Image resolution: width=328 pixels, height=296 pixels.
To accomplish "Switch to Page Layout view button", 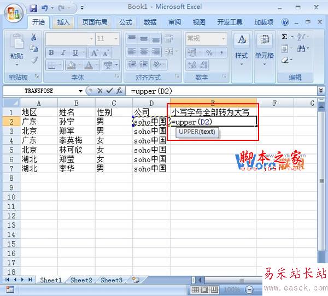I will 204,290.
